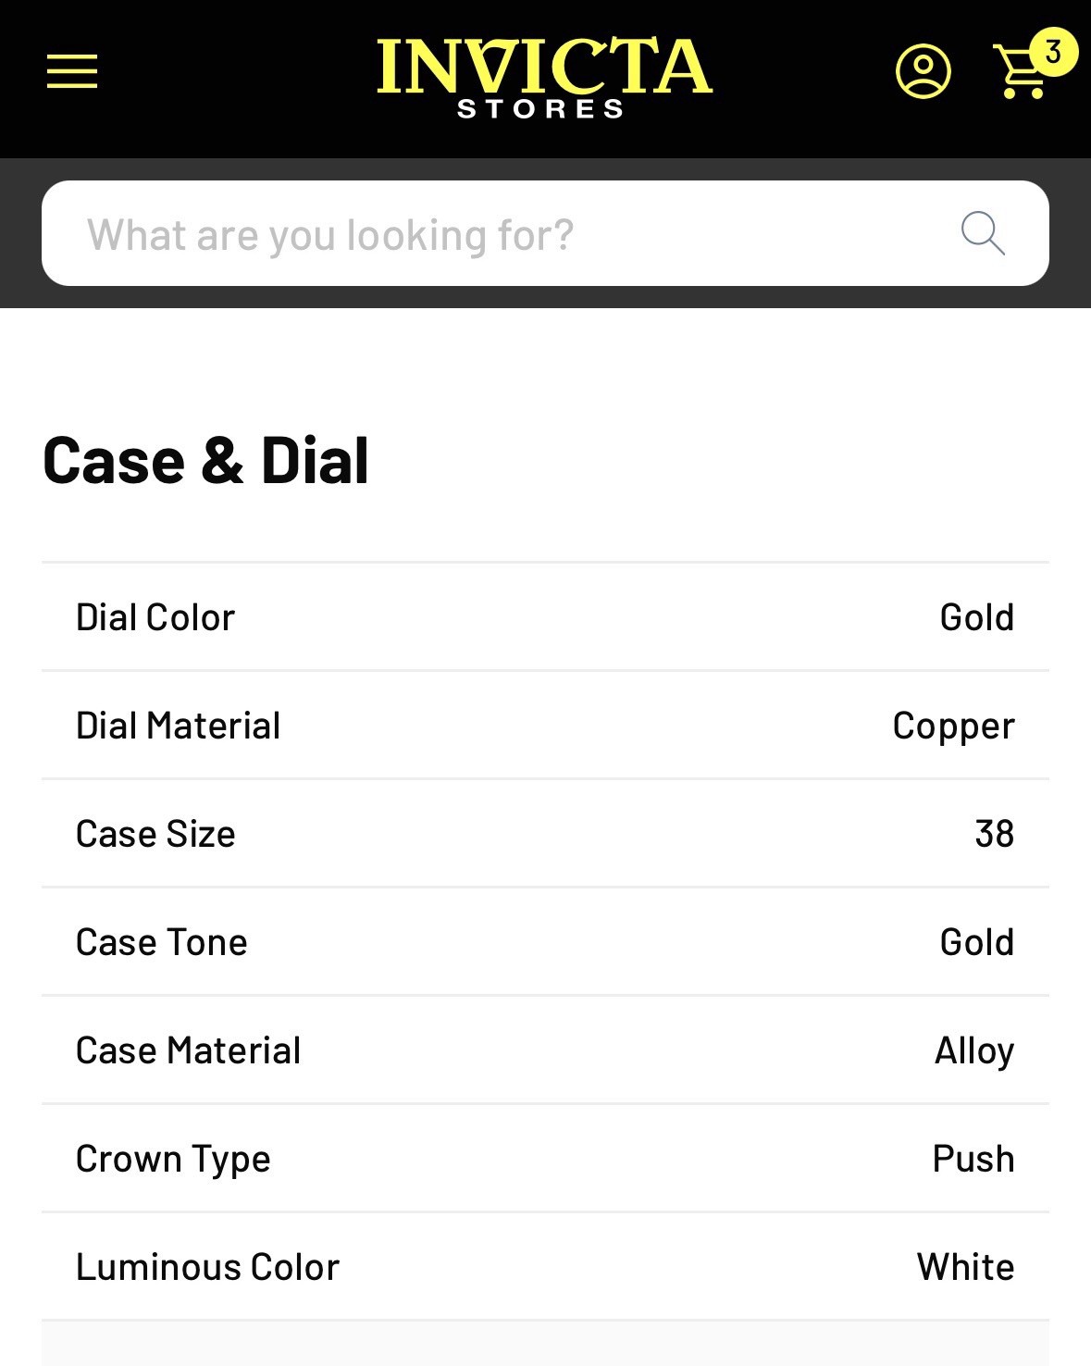This screenshot has height=1366, width=1091.
Task: Select the Case Tone label
Action: click(x=161, y=942)
